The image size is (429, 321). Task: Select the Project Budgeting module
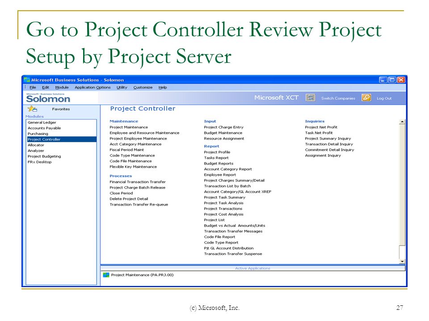44,156
